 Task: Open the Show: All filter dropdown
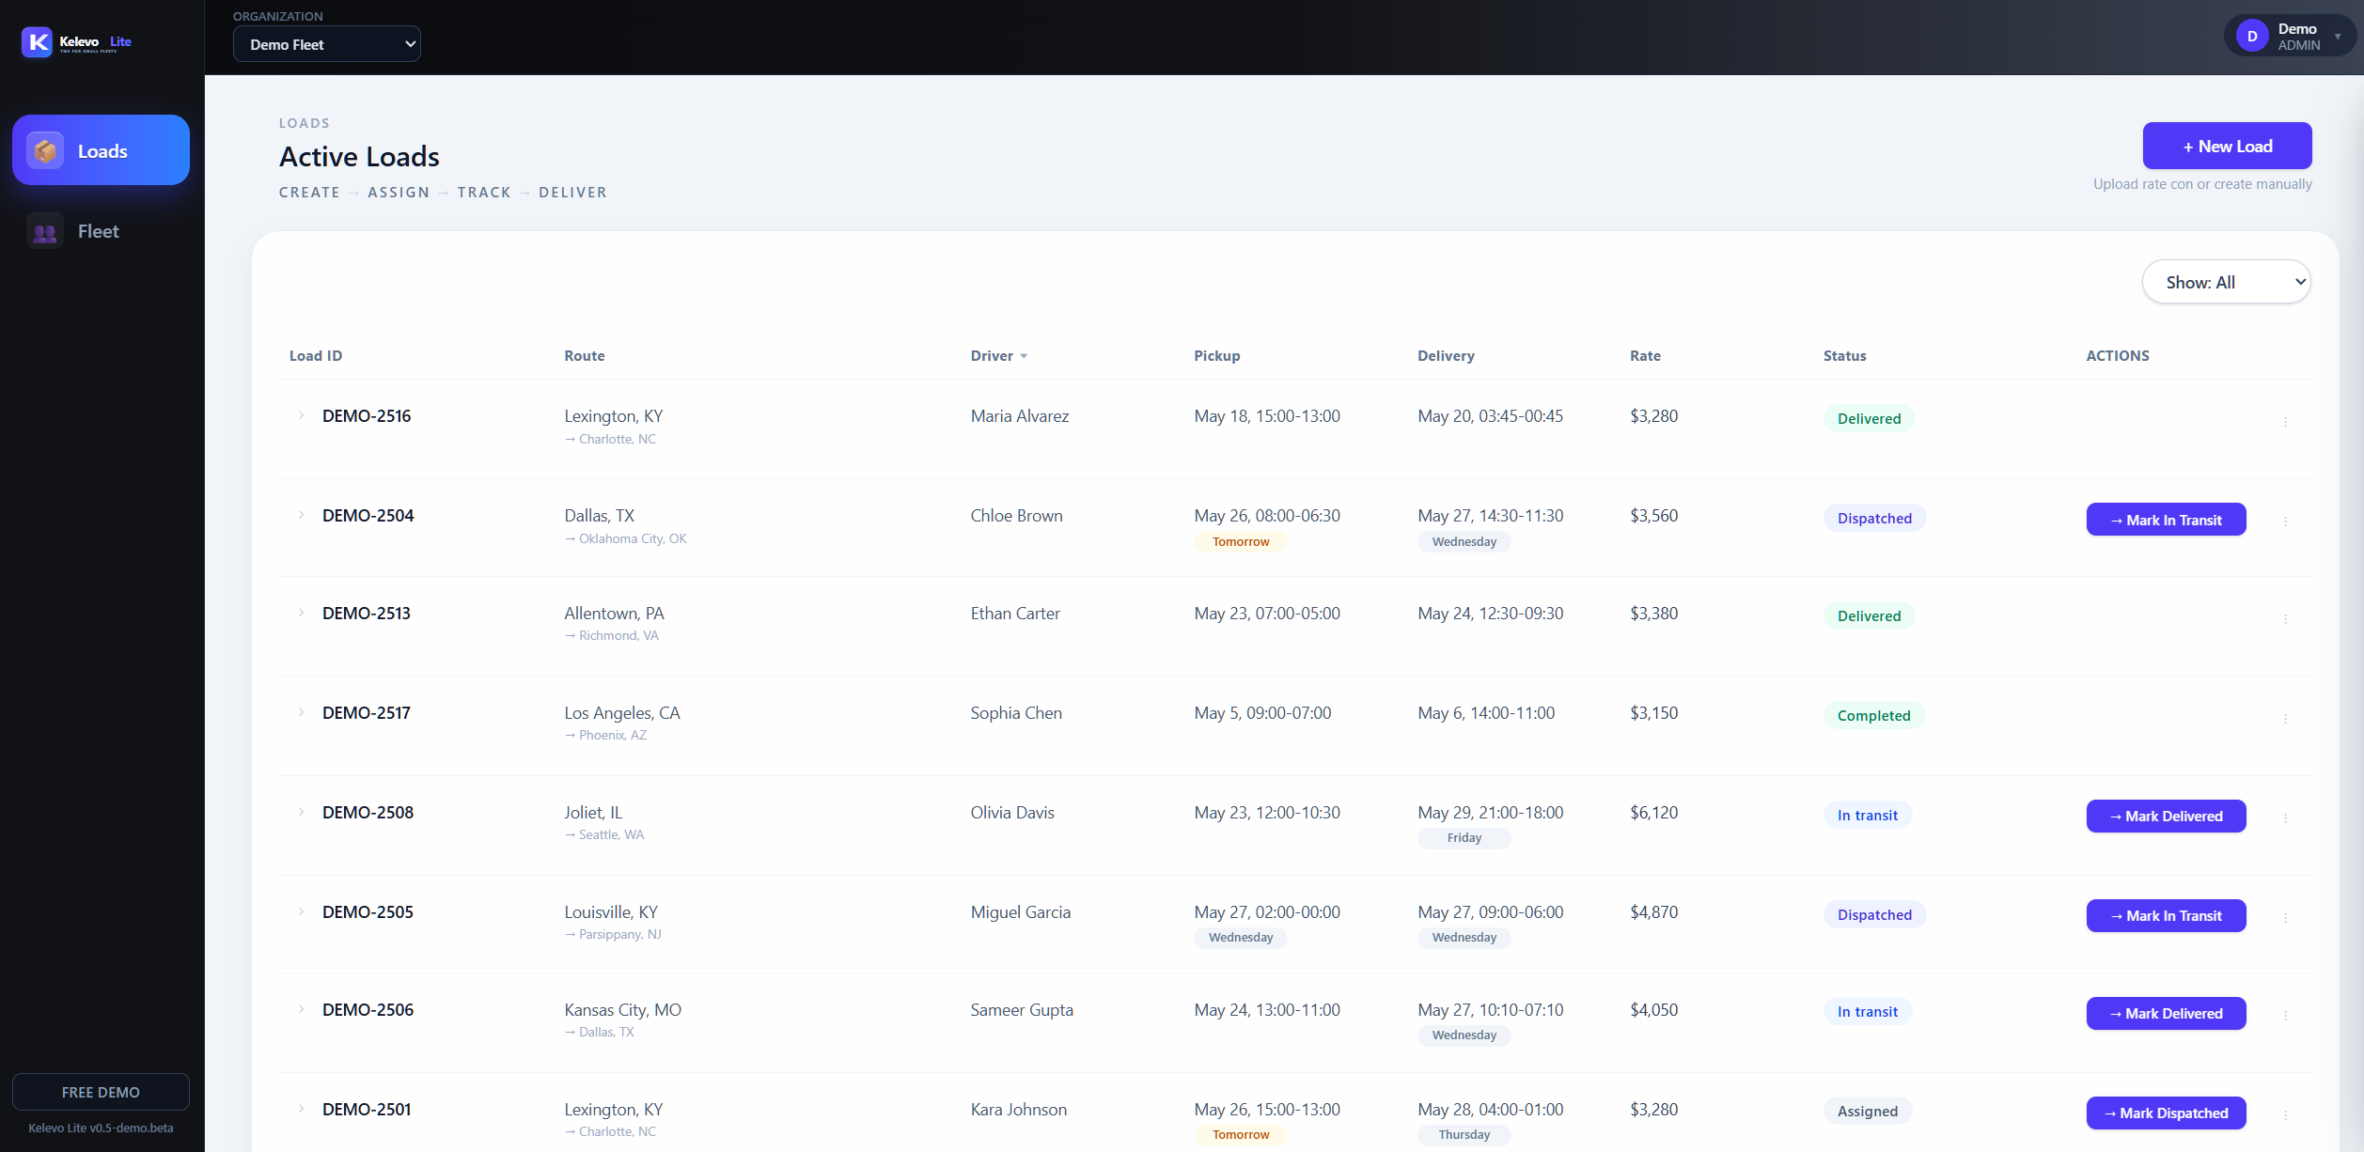pos(2226,282)
